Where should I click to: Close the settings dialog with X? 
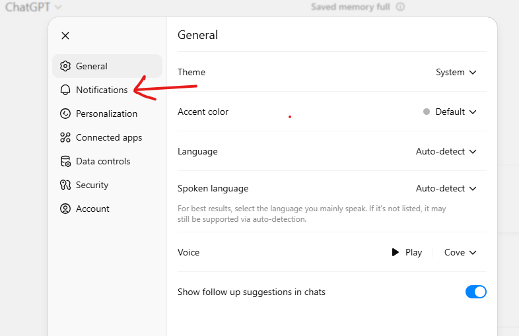[65, 36]
